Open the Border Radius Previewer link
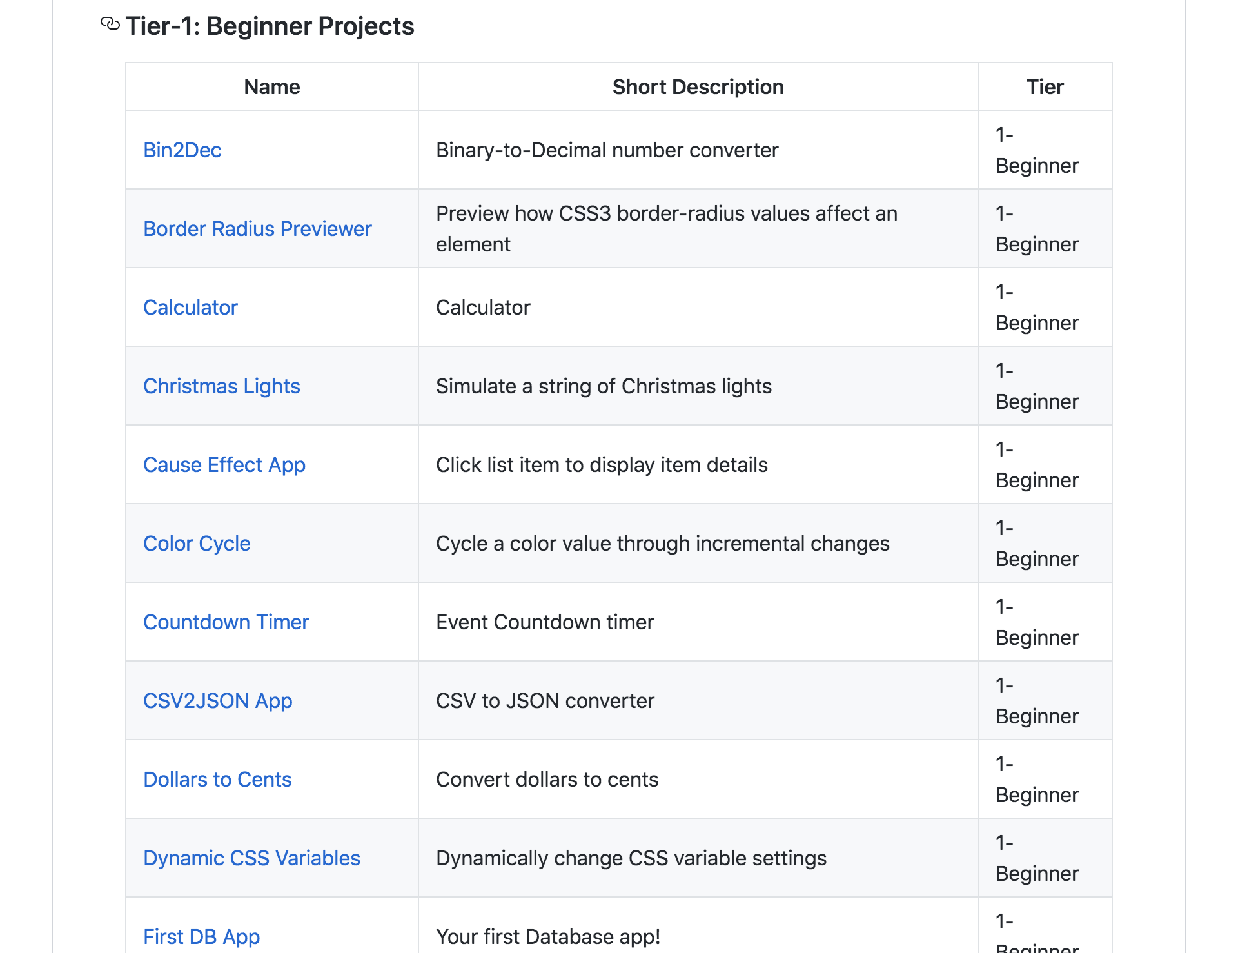Image resolution: width=1238 pixels, height=953 pixels. 257,229
